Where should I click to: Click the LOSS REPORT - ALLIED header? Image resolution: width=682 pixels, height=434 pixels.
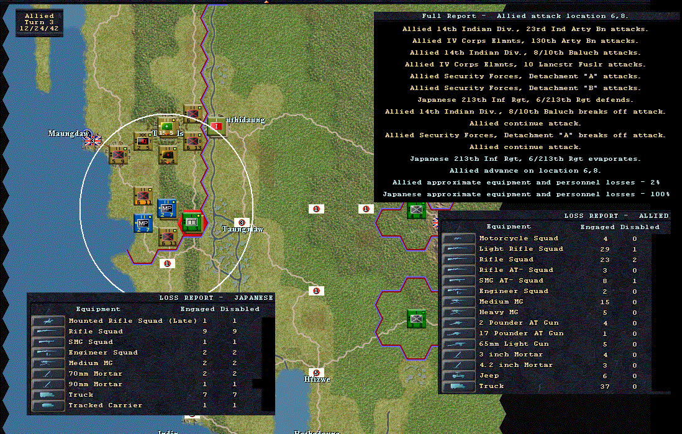616,215
